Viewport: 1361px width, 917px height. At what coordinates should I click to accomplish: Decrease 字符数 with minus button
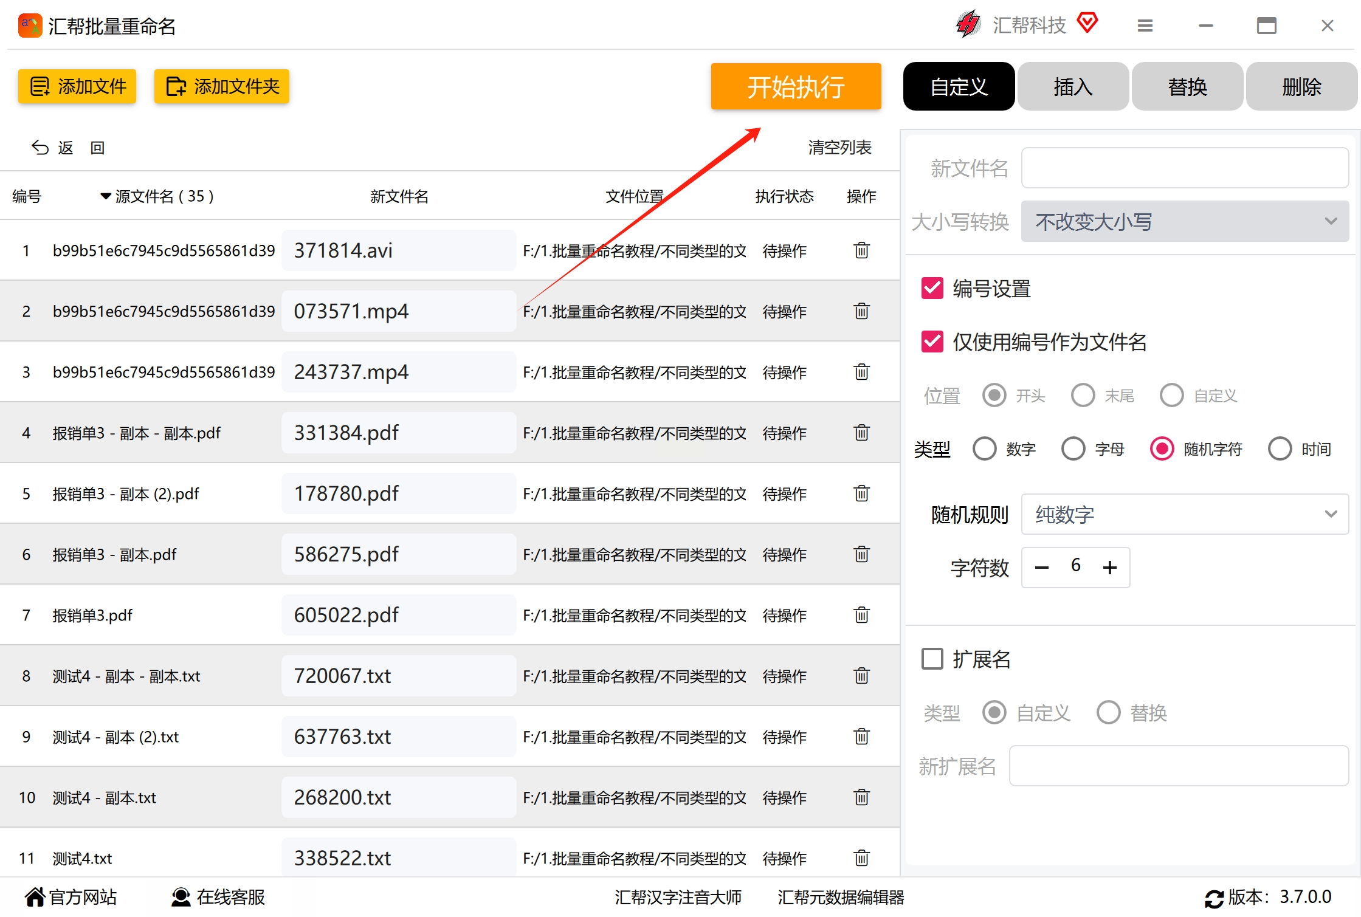(x=1042, y=568)
